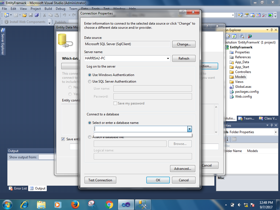Click the Save All toolbar icon
The image size is (280, 210).
click(x=37, y=15)
